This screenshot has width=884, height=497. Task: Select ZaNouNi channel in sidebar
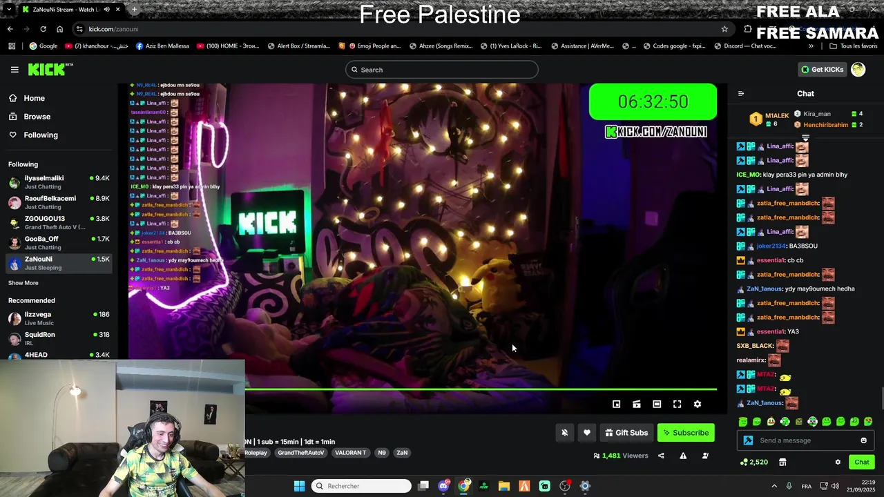coord(59,263)
